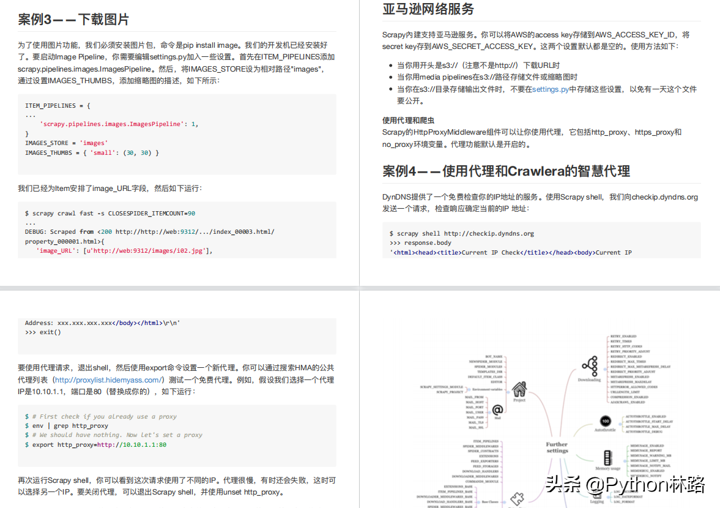
Task: Click the 'scrapy.pipelines.images.ImagesPipeline' code string
Action: (112, 124)
